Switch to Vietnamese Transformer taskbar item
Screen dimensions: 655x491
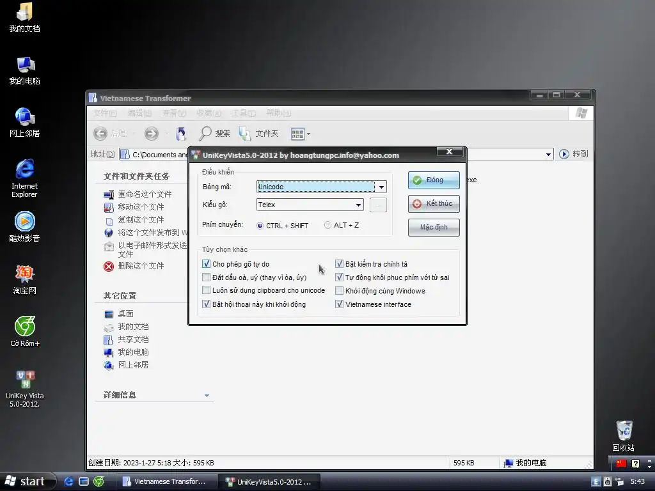166,481
